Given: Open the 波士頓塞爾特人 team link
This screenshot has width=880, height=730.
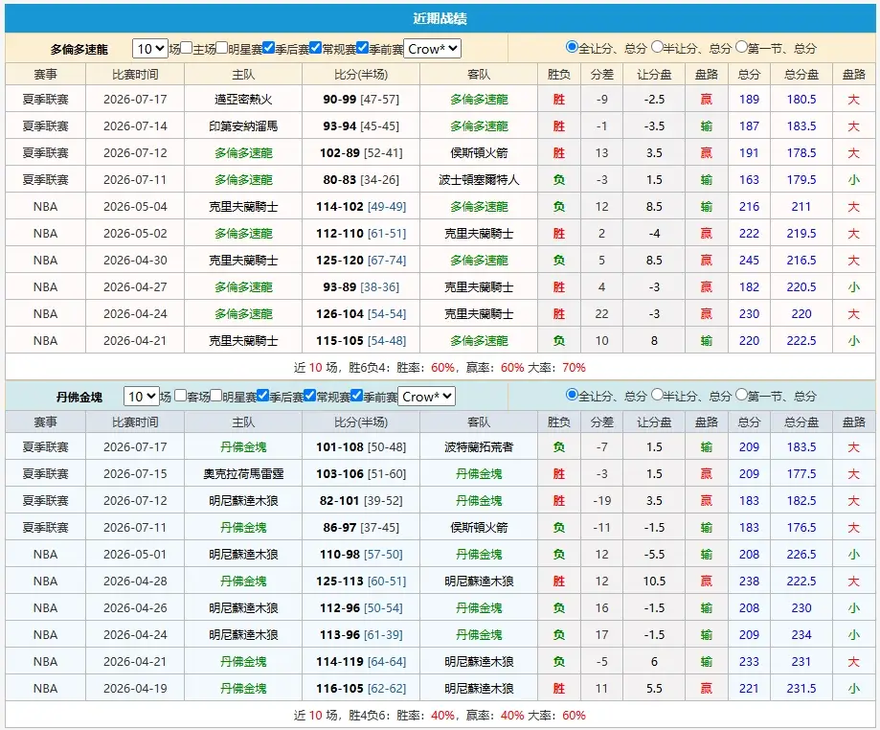Looking at the screenshot, I should tap(479, 180).
